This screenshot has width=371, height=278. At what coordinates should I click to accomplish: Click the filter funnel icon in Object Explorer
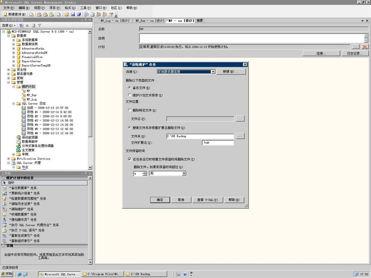click(x=39, y=25)
